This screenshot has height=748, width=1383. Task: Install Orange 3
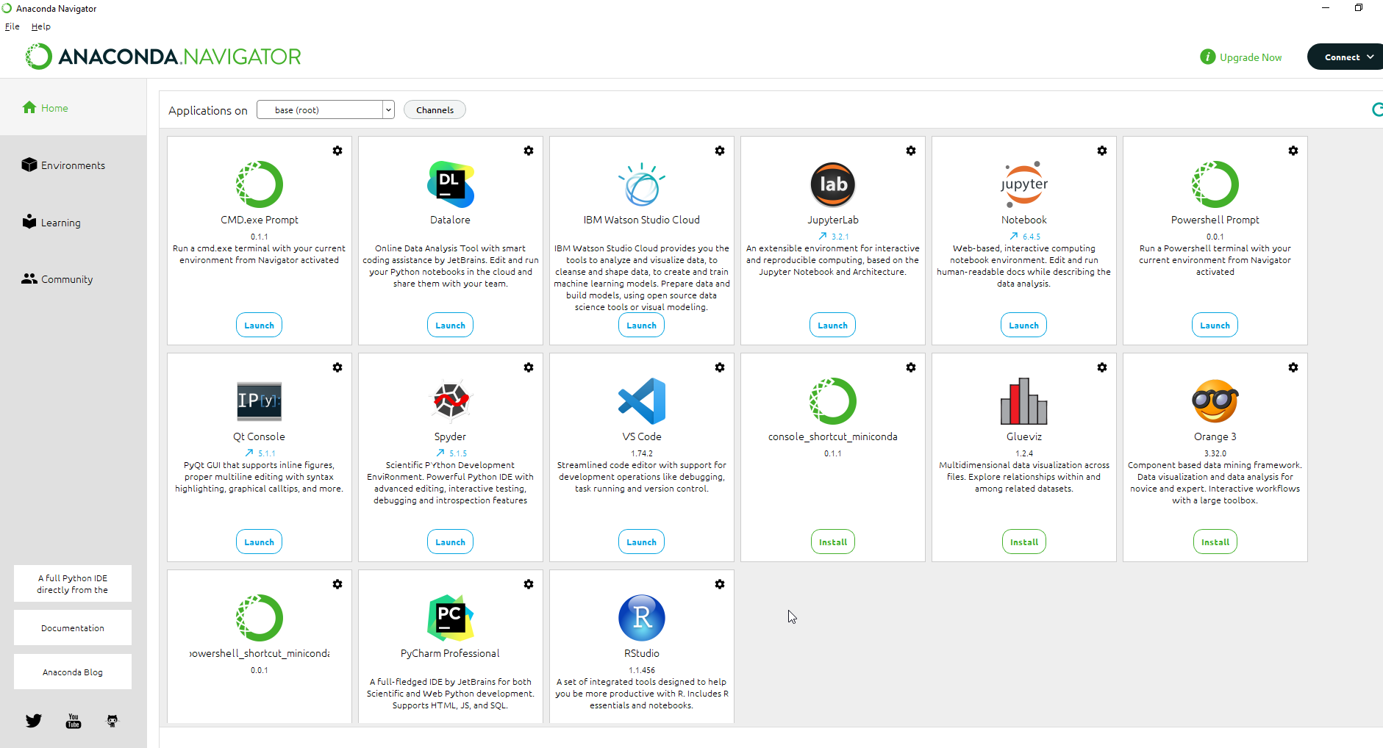click(1215, 542)
